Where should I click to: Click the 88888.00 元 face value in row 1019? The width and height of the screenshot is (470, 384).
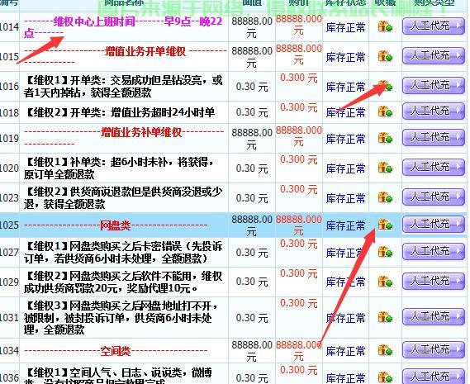(252, 139)
